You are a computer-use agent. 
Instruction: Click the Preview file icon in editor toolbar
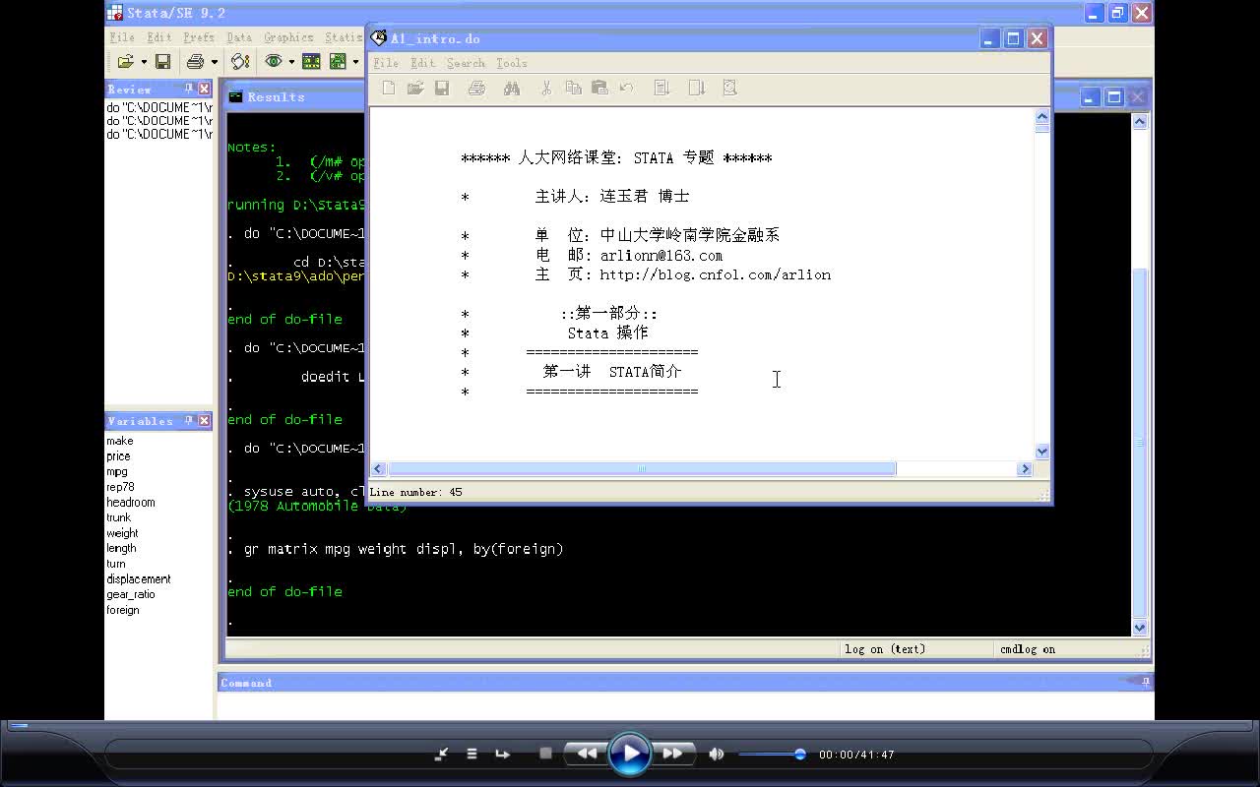click(729, 89)
